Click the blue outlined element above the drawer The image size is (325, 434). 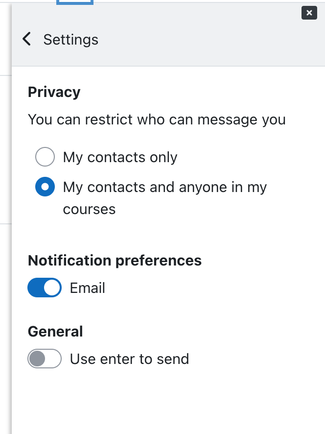[x=75, y=2]
